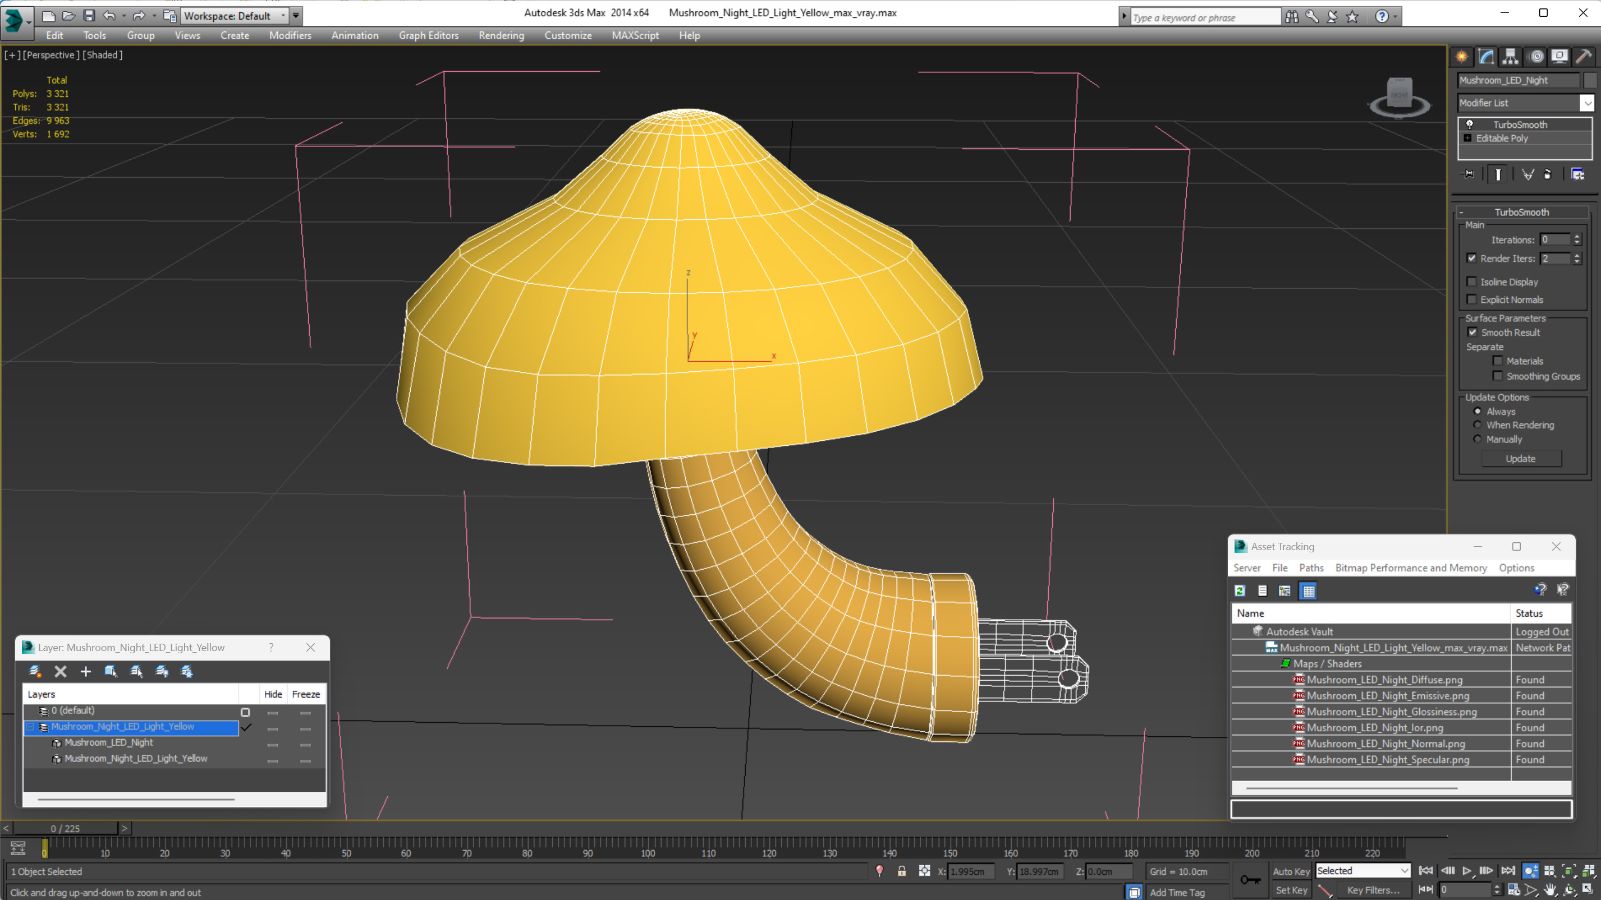Image resolution: width=1601 pixels, height=900 pixels.
Task: Open the Selected key filter dropdown
Action: pyautogui.click(x=1405, y=871)
